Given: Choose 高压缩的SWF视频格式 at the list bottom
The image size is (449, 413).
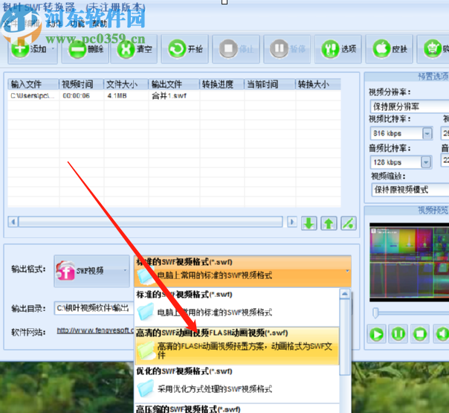Looking at the screenshot, I should click(x=237, y=409).
